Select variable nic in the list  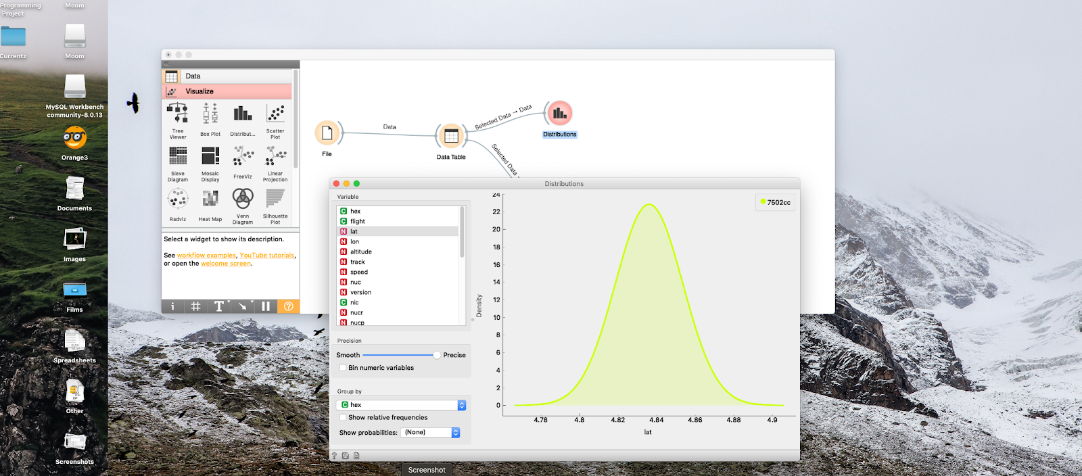[x=398, y=302]
